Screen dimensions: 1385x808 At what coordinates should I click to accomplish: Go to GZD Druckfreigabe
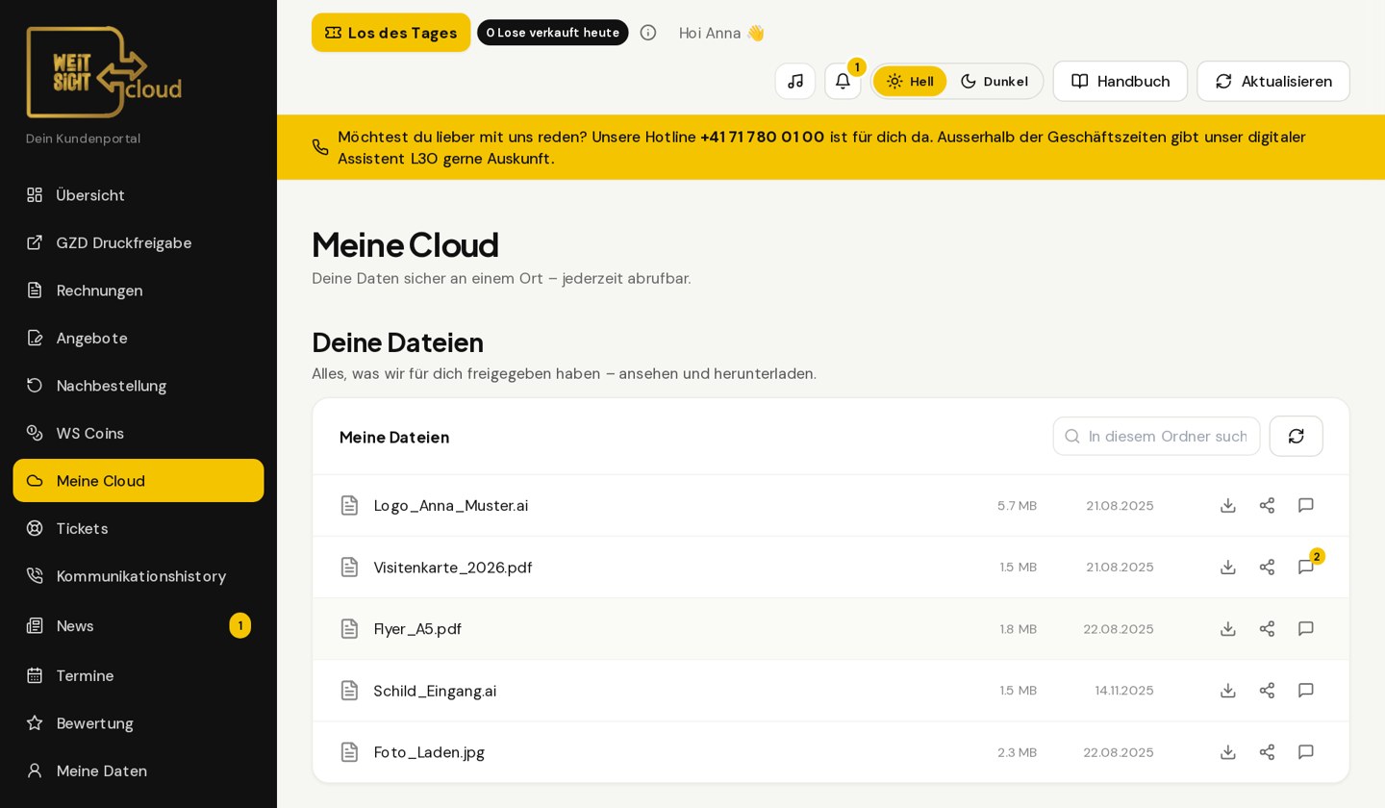coord(138,242)
